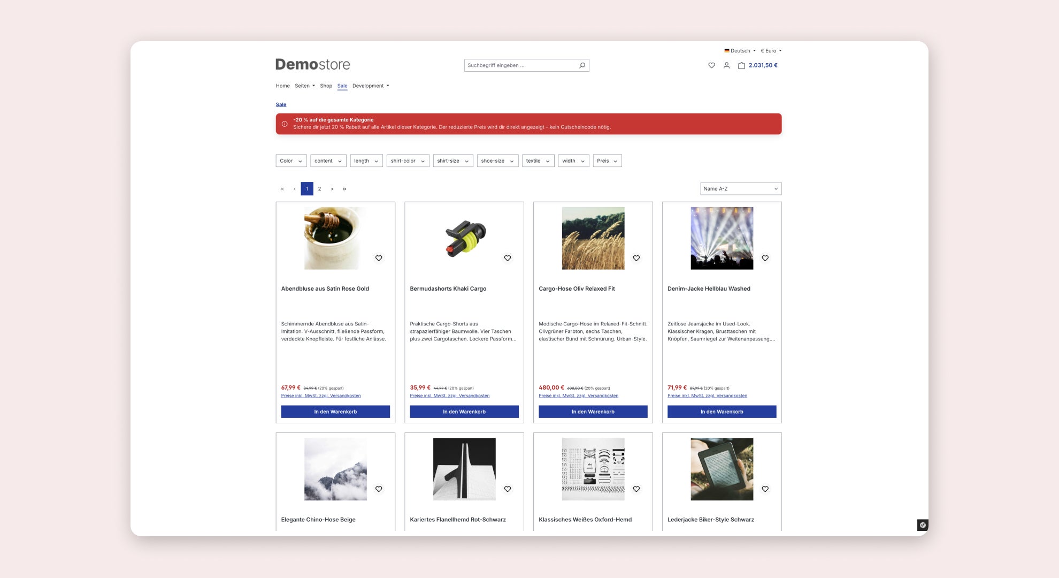Screen dimensions: 1059x578
Task: Add Bermudashorts Khaki Cargo to cart
Action: pyautogui.click(x=464, y=412)
